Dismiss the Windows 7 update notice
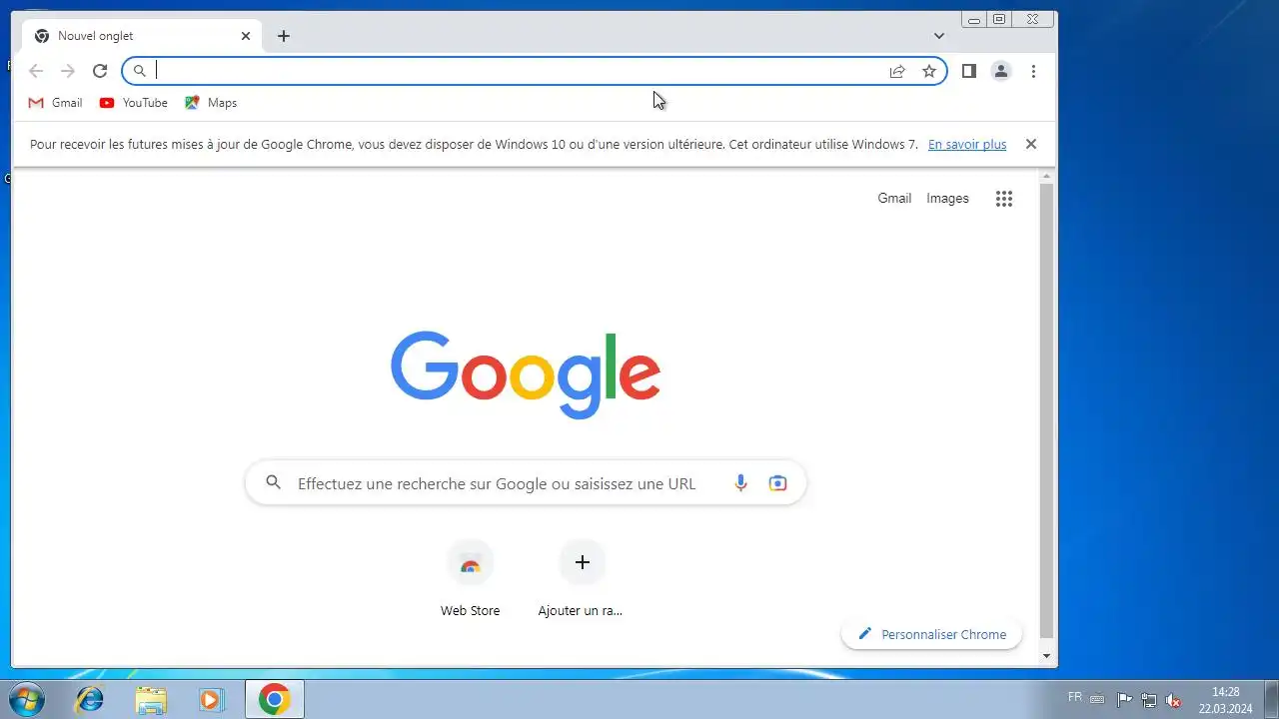The height and width of the screenshot is (719, 1279). [x=1031, y=144]
